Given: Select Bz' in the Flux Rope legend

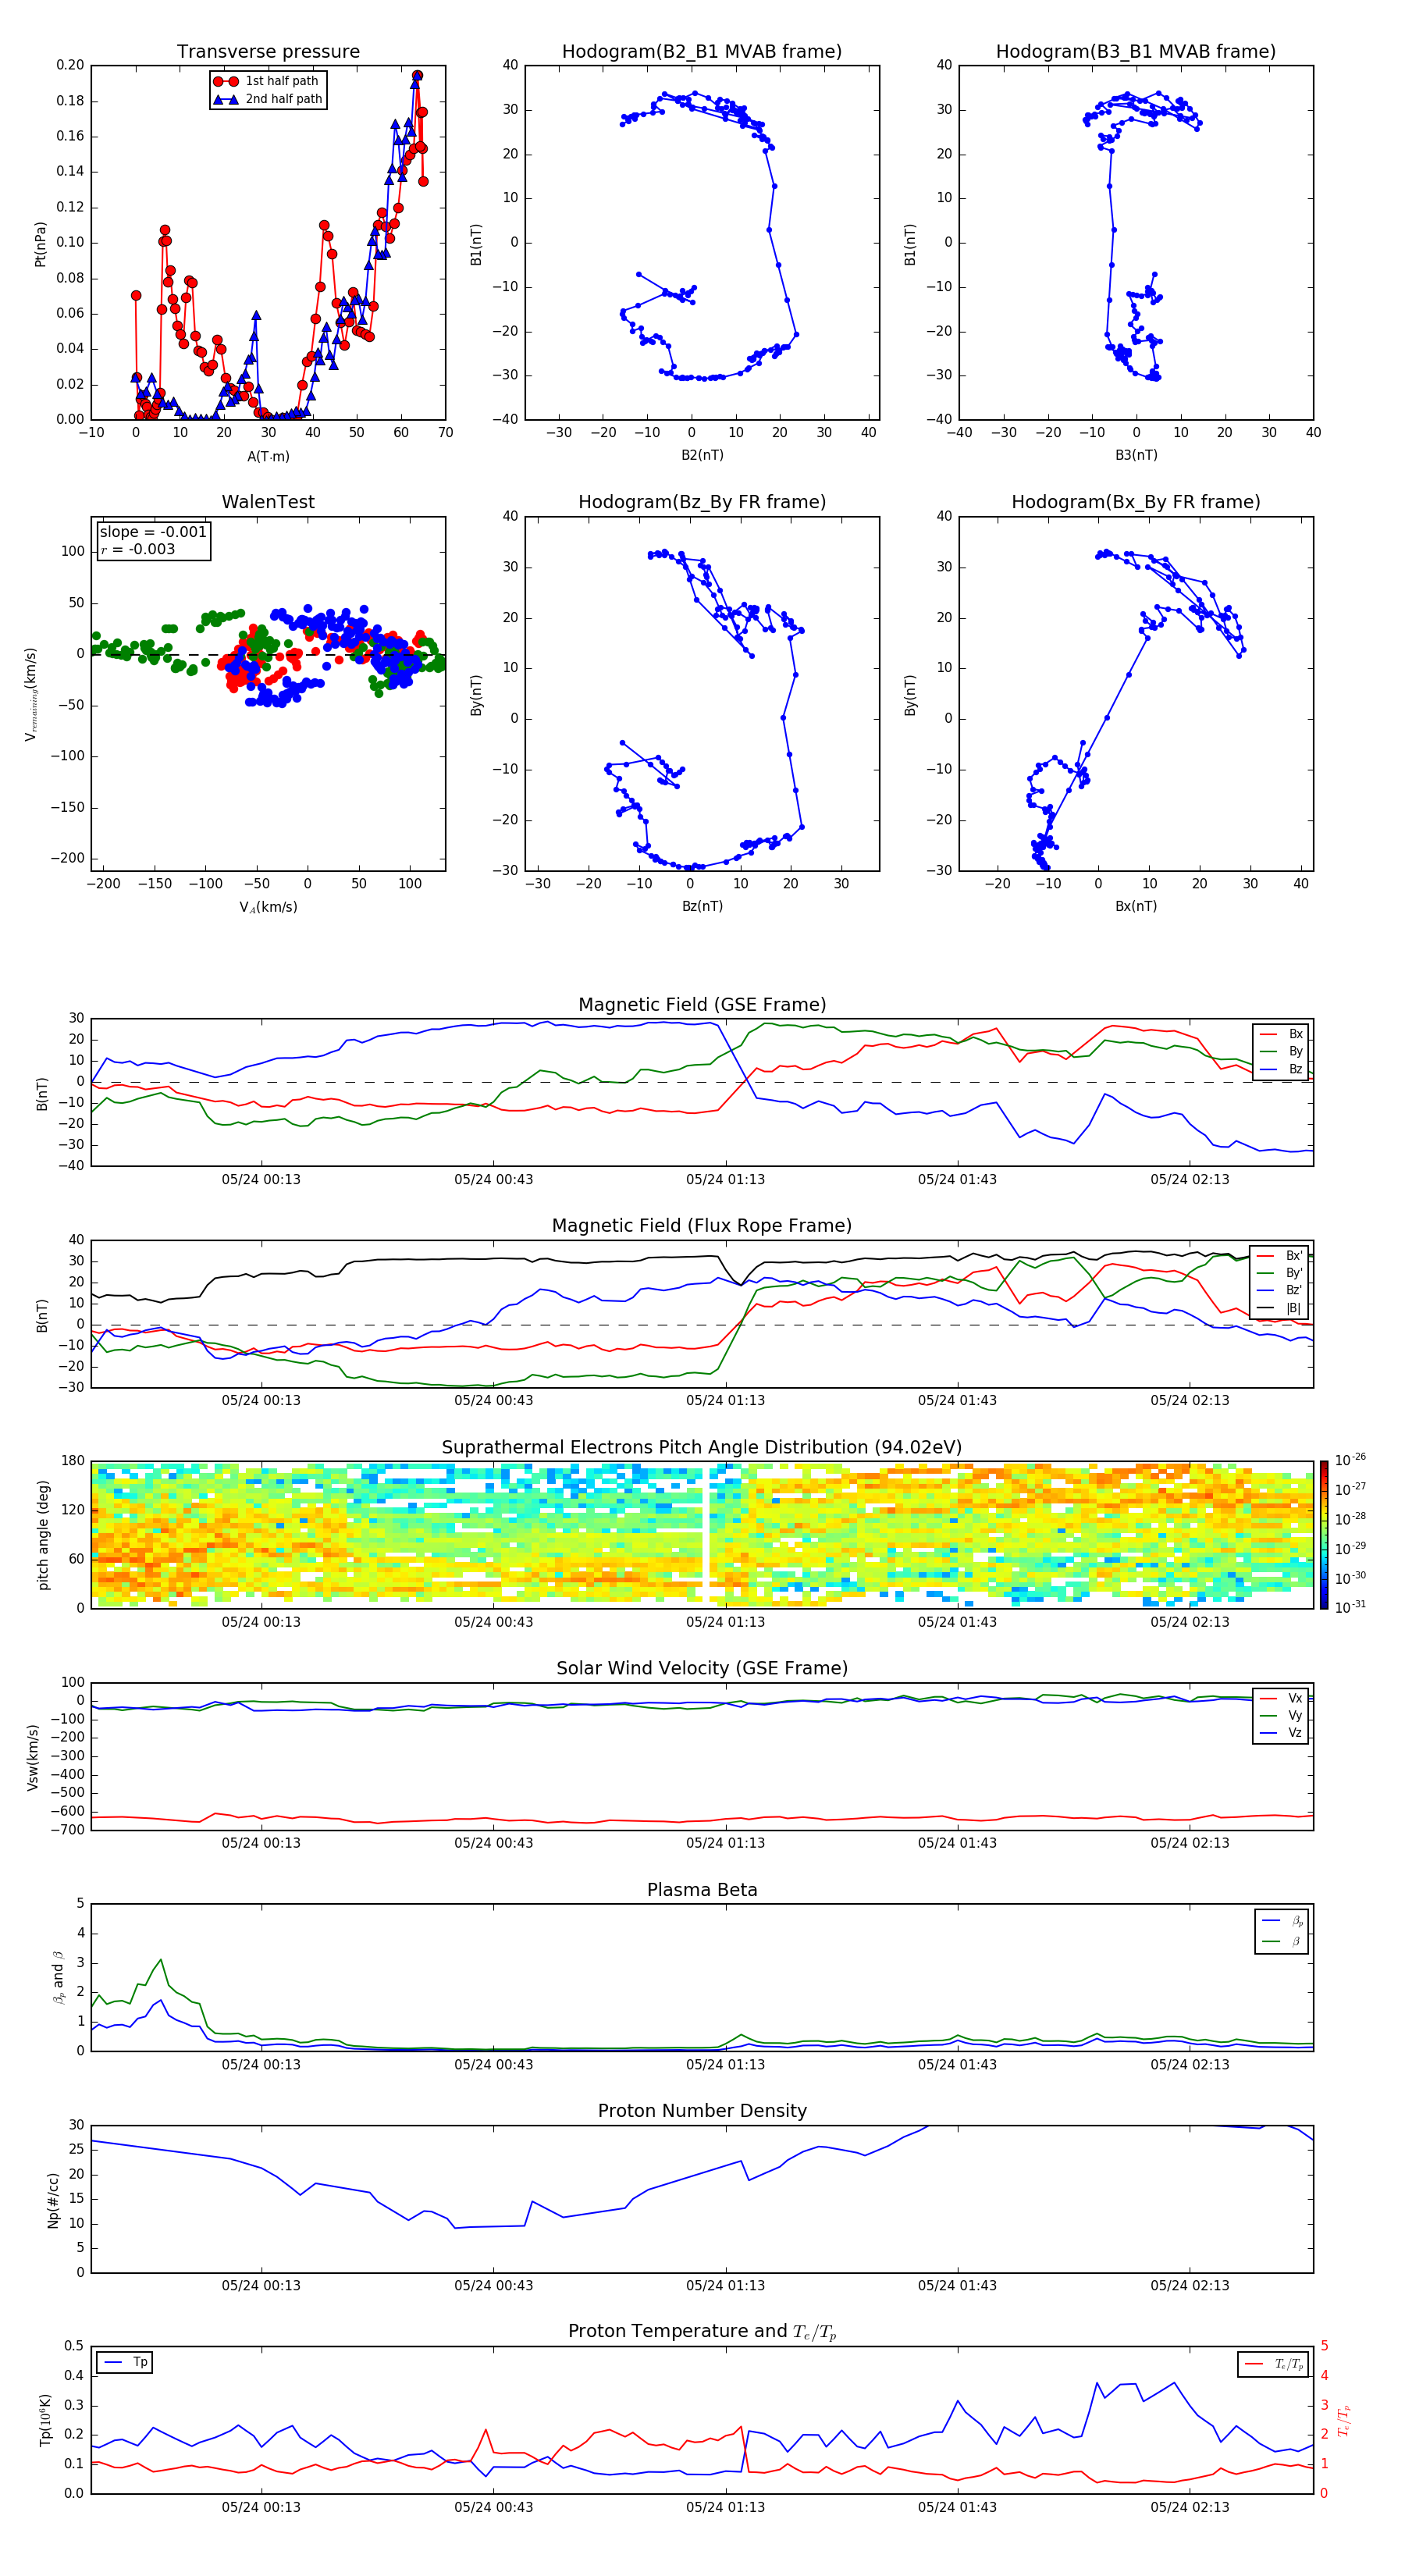Looking at the screenshot, I should click(x=1280, y=1290).
